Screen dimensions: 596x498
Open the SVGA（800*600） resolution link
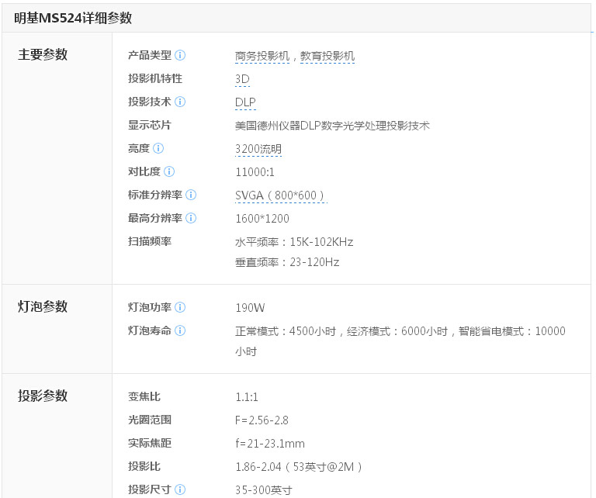pyautogui.click(x=281, y=195)
